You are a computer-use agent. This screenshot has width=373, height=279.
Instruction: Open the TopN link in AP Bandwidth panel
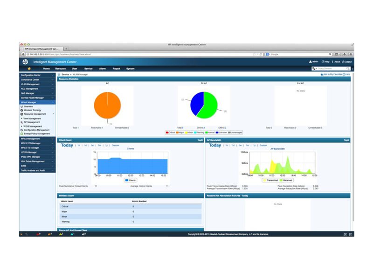pos(346,139)
